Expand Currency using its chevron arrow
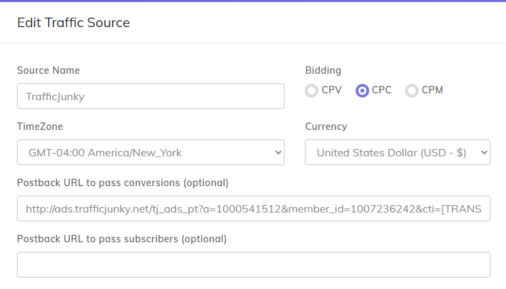The image size is (506, 289). coord(484,153)
